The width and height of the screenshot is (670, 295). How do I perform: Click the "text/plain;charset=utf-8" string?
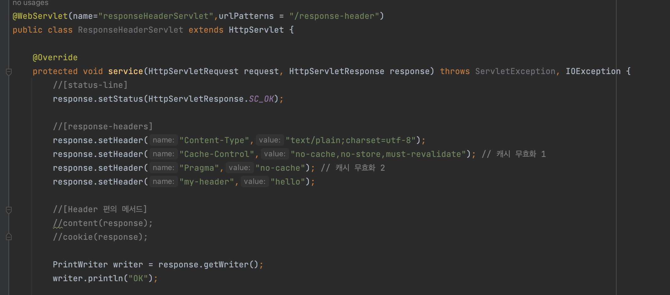[x=351, y=140]
